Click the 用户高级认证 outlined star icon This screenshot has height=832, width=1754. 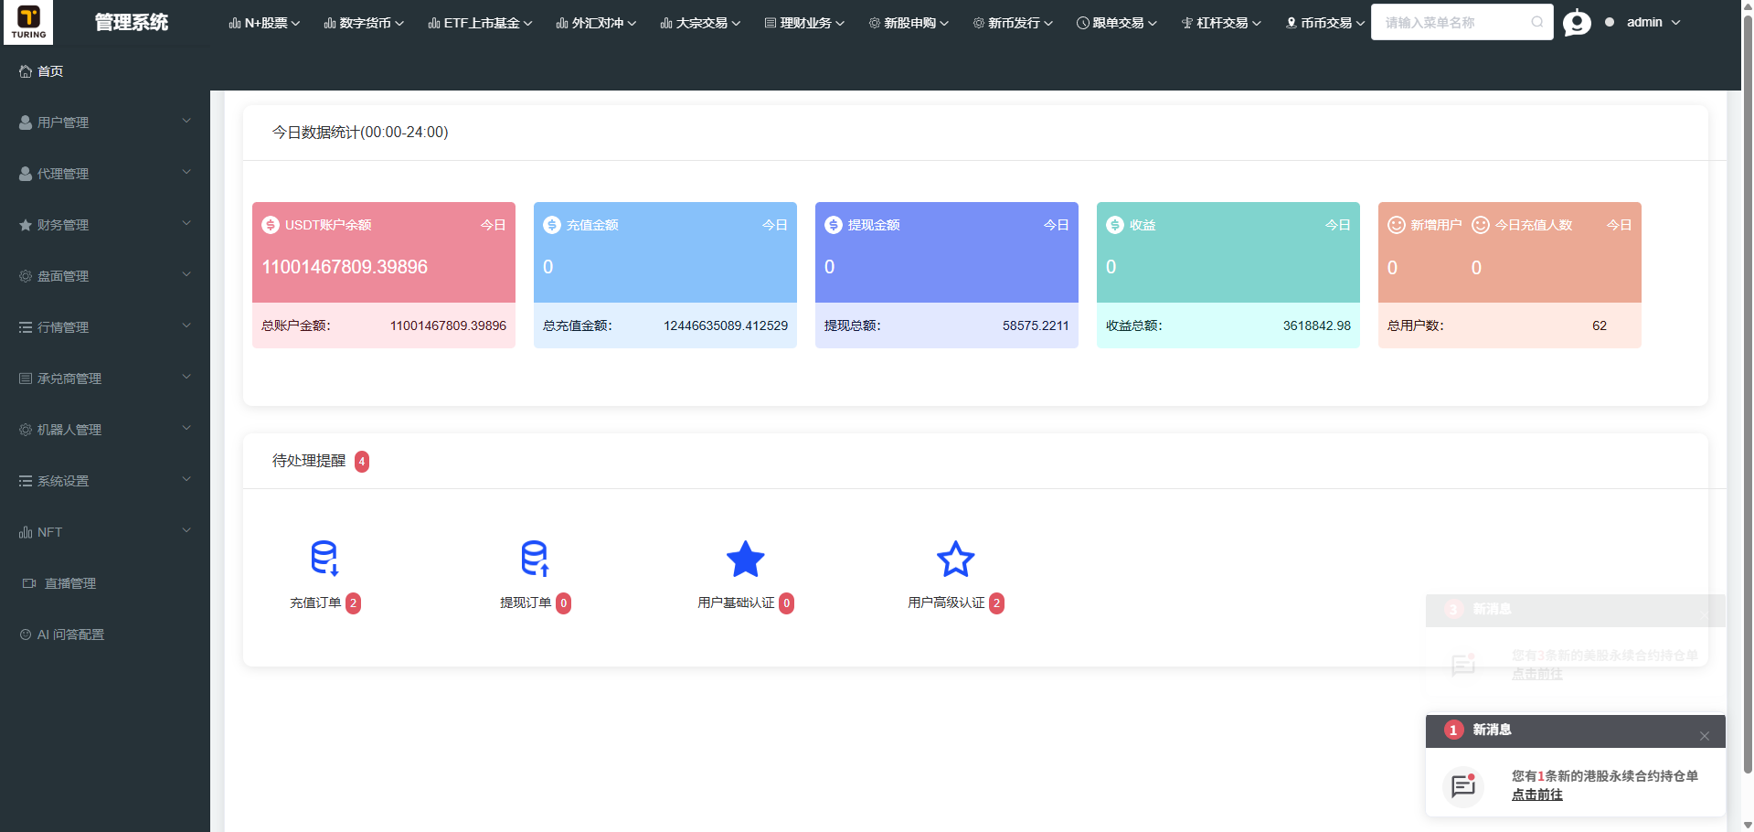955,559
